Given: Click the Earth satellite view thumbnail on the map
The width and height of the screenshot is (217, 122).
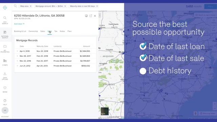Looking at the screenshot, I should tap(105, 111).
